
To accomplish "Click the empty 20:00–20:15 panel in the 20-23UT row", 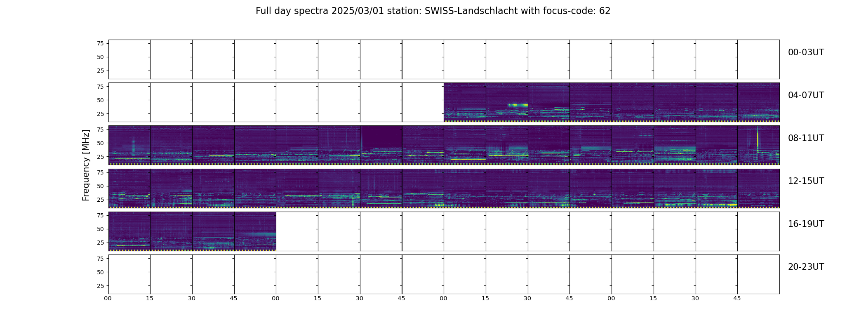I will tap(129, 274).
